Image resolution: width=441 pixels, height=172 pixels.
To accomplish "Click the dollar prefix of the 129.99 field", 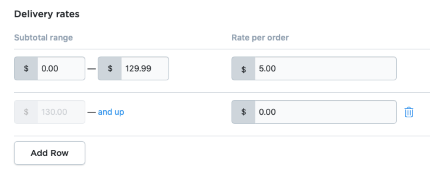I will click(110, 69).
